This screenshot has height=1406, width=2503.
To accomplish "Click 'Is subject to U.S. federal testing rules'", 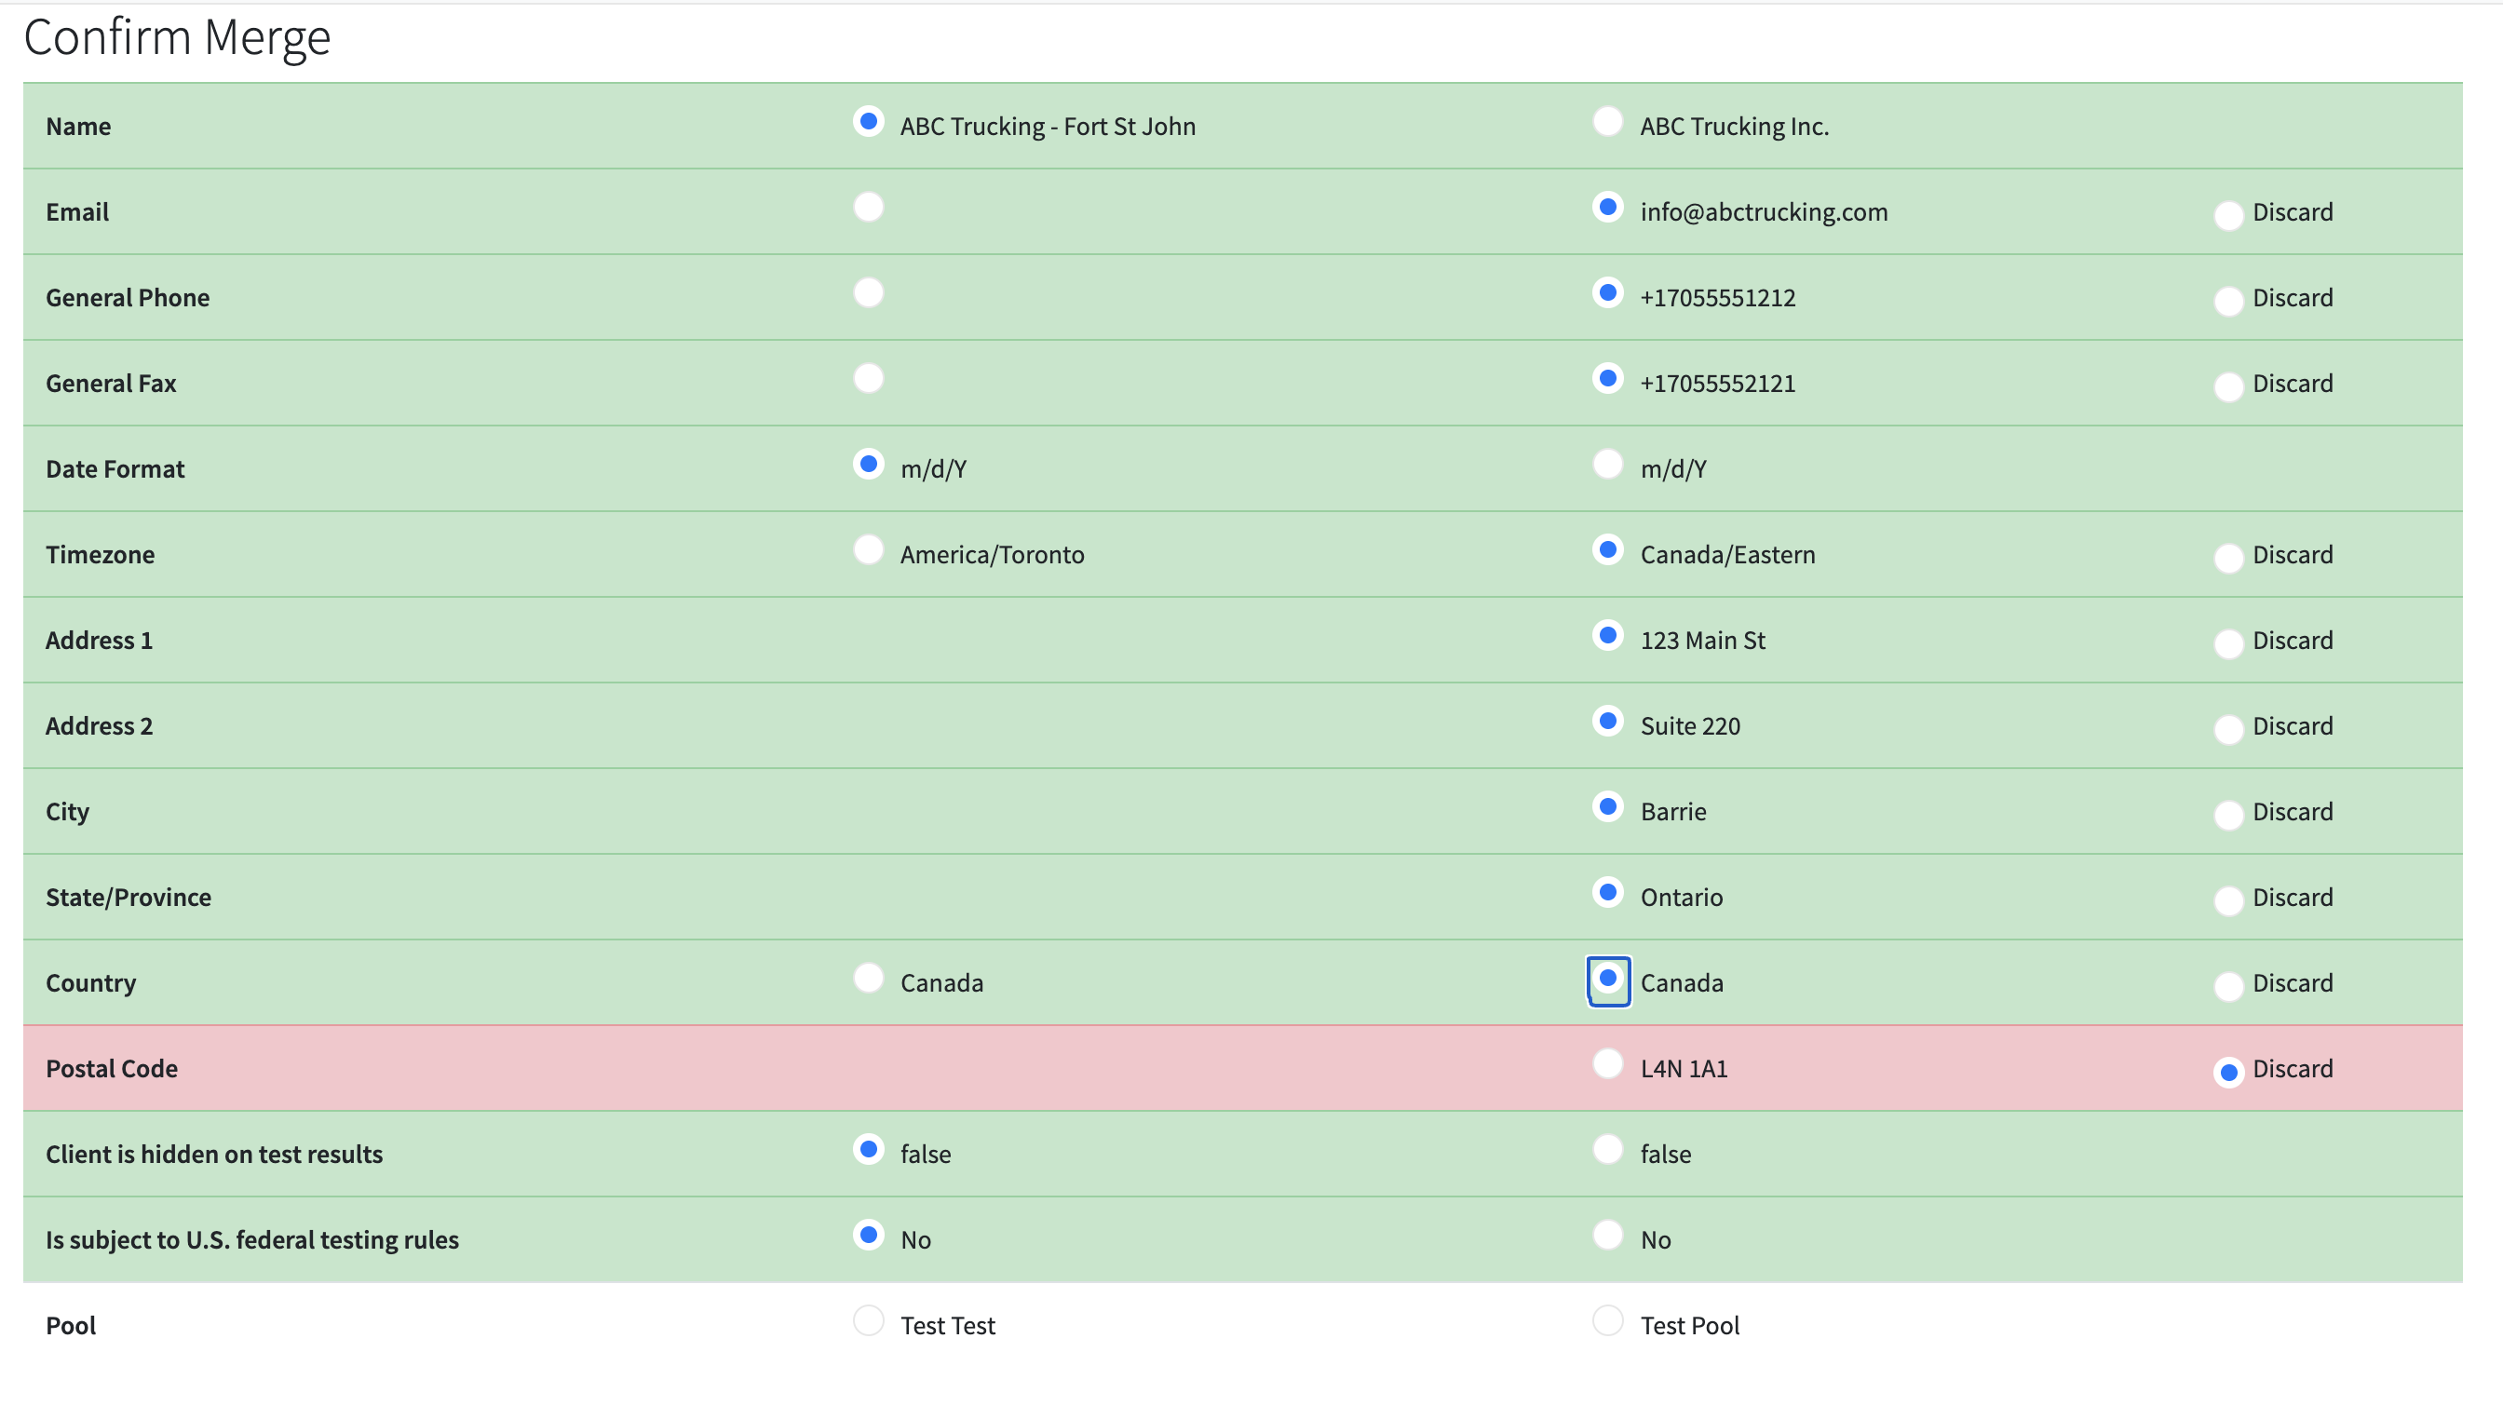I will tap(251, 1239).
